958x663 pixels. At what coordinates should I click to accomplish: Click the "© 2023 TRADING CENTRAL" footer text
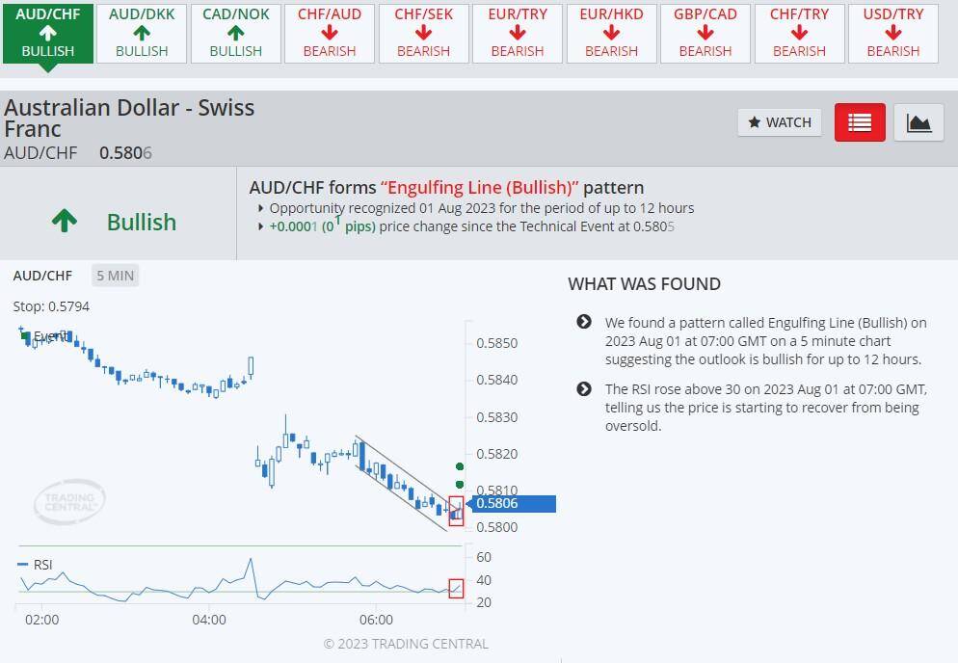[406, 644]
